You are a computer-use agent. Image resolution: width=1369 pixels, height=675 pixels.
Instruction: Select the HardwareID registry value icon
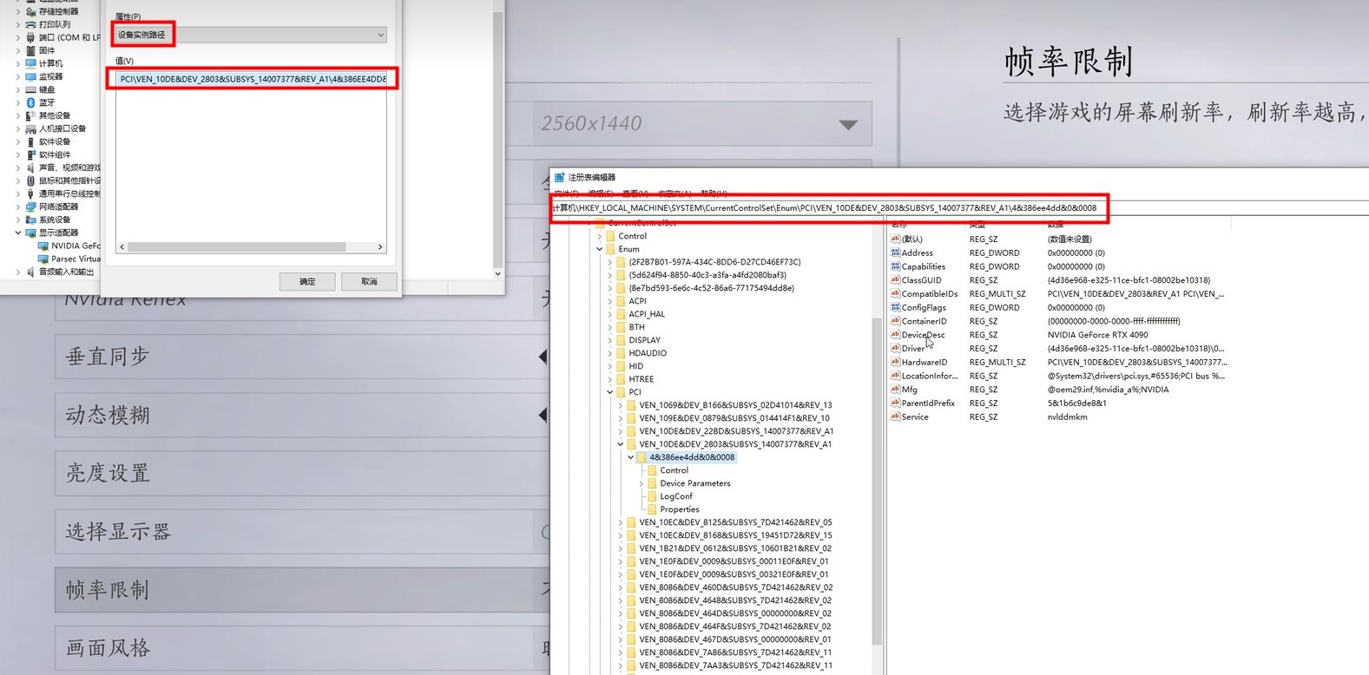tap(895, 363)
